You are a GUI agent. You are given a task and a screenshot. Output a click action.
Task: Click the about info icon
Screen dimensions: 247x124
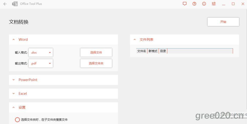pos(204,4)
